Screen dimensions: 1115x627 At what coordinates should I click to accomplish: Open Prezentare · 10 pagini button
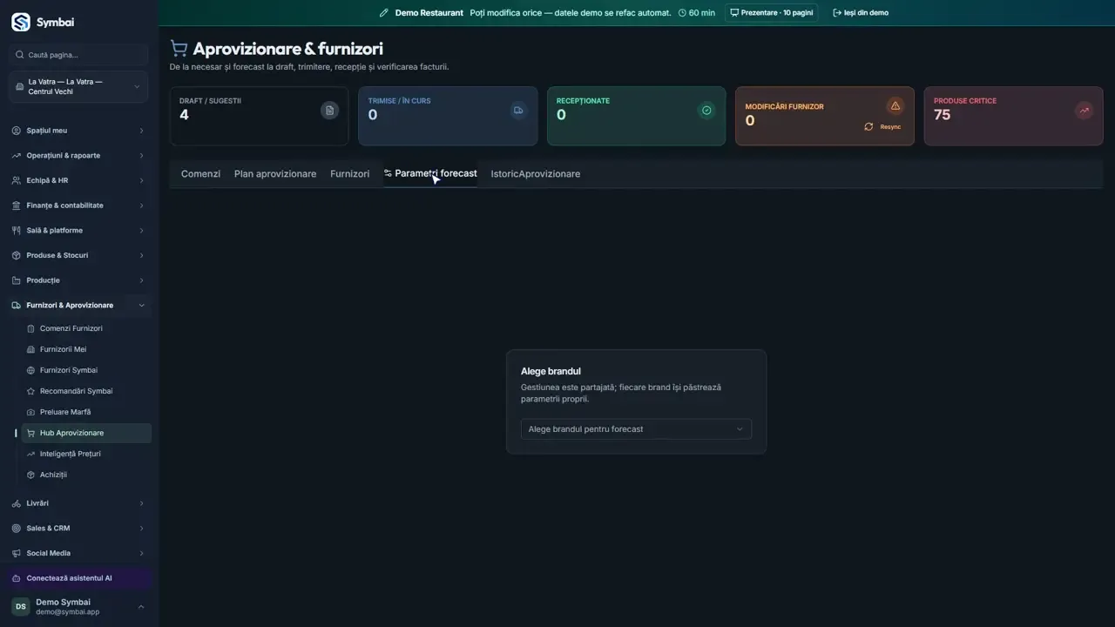point(772,13)
